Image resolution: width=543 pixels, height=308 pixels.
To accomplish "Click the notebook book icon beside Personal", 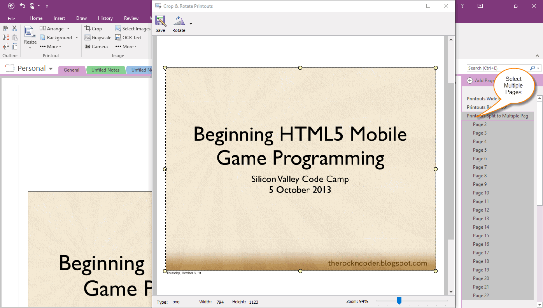I will [10, 68].
